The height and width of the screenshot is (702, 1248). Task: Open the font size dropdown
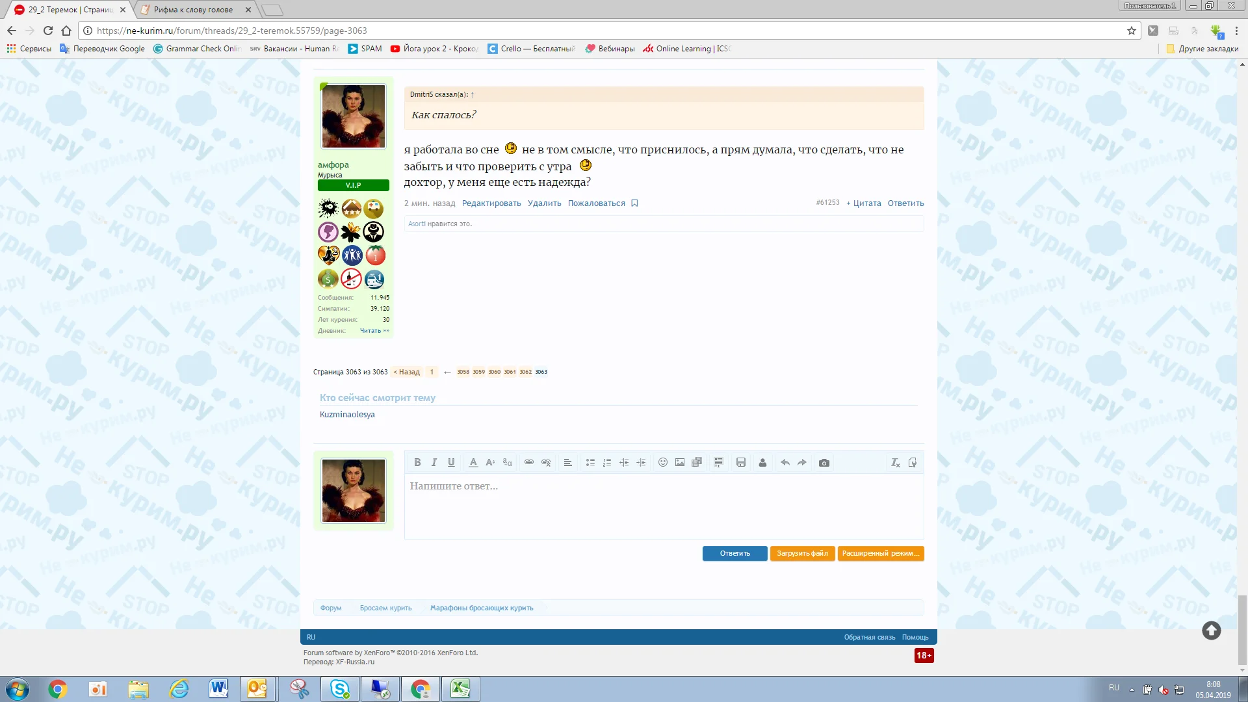point(490,463)
